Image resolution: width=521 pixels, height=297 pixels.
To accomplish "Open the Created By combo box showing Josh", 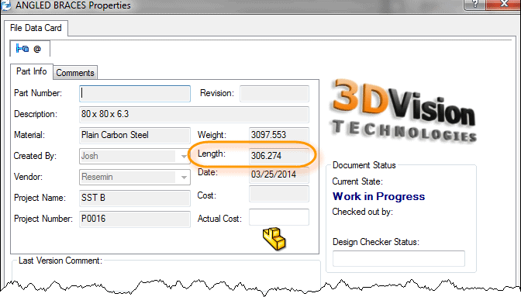I will [x=135, y=156].
